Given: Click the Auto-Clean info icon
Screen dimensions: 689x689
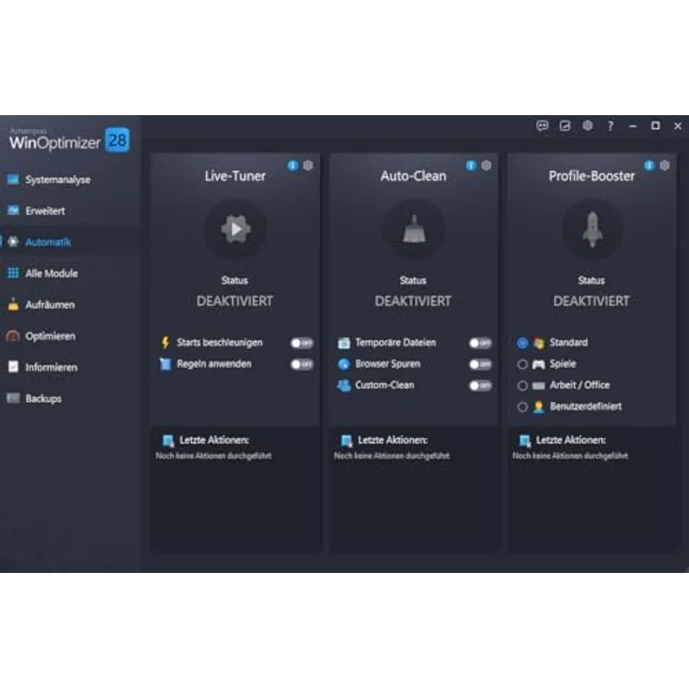Looking at the screenshot, I should coord(471,166).
